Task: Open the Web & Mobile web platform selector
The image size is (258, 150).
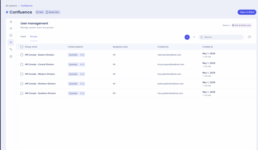Action: [x=241, y=25]
